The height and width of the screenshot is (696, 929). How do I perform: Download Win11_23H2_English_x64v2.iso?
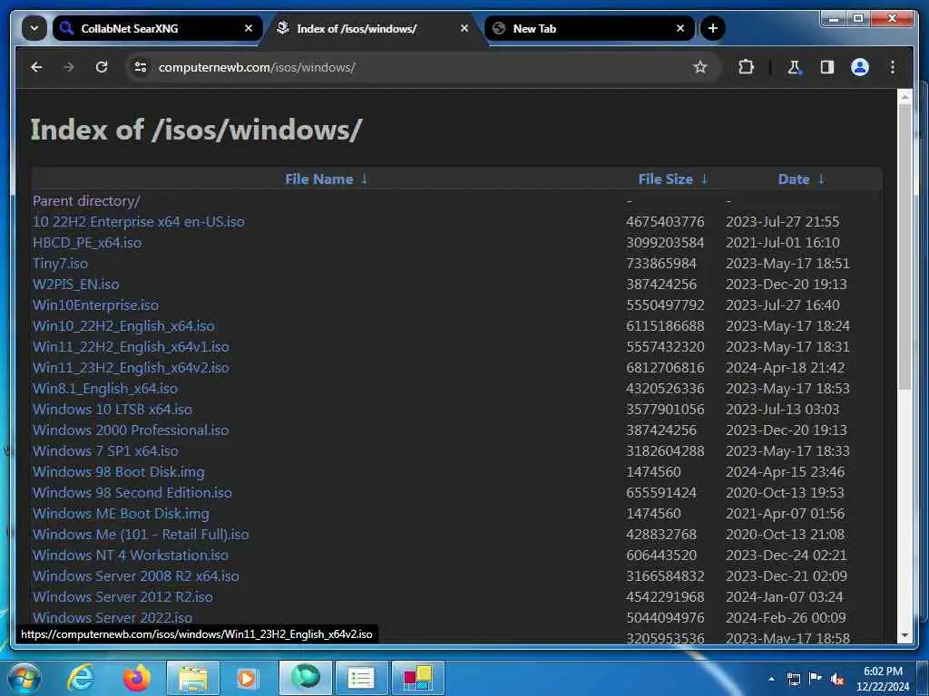pyautogui.click(x=131, y=368)
